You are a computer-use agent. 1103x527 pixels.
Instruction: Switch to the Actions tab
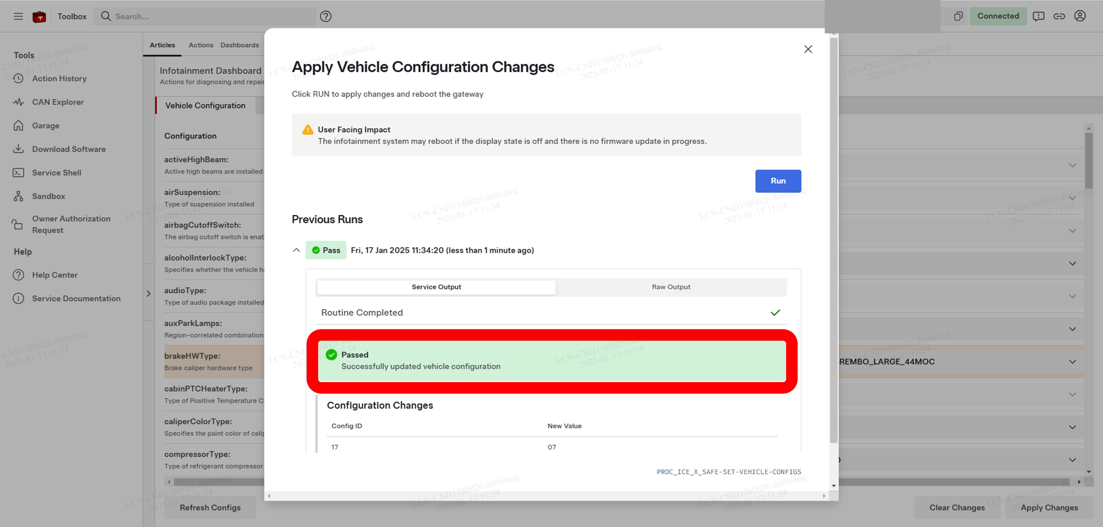pyautogui.click(x=201, y=45)
